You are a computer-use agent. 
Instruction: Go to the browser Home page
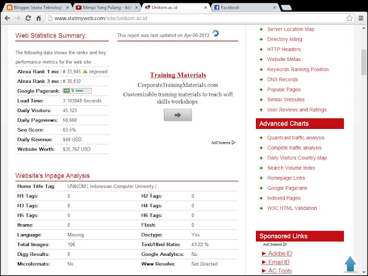click(x=39, y=18)
